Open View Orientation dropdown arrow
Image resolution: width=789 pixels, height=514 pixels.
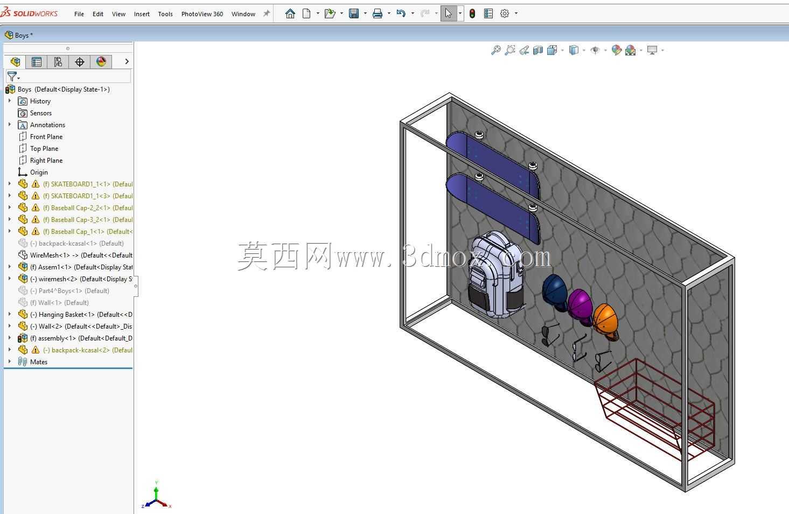[562, 50]
